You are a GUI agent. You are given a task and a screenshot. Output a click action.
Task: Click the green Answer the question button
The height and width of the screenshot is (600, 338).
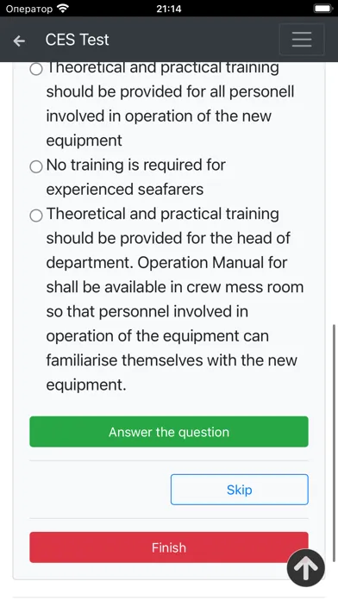(x=169, y=432)
